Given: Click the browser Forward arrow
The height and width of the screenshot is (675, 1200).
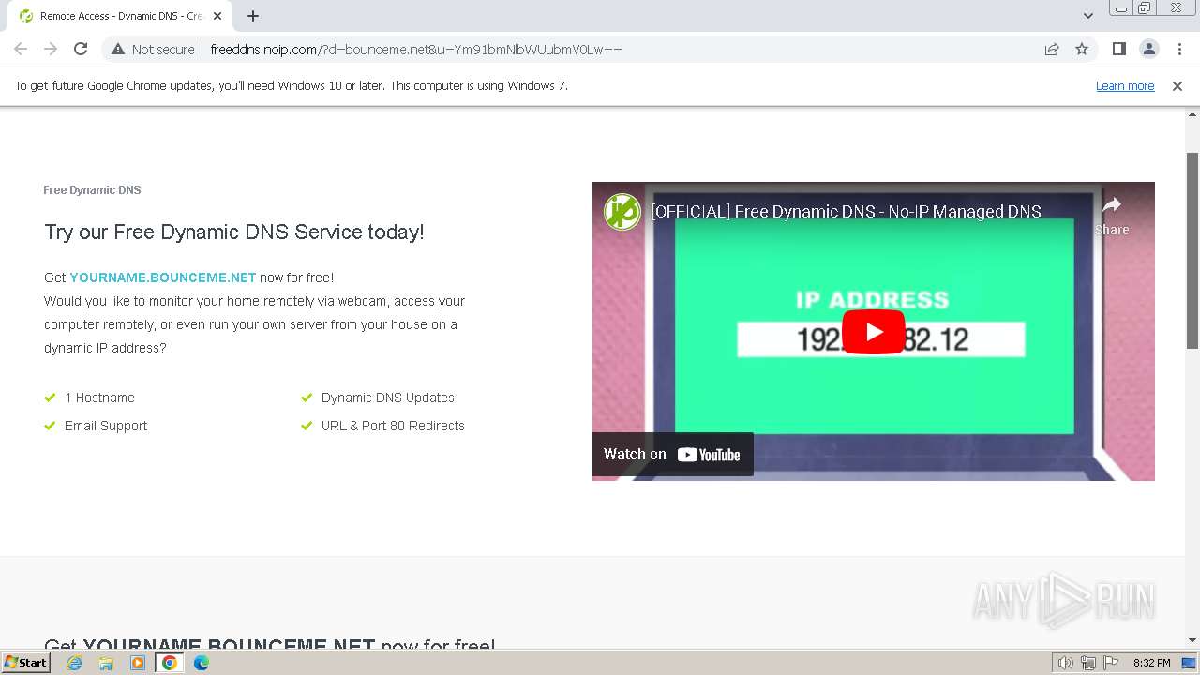Looking at the screenshot, I should point(51,49).
